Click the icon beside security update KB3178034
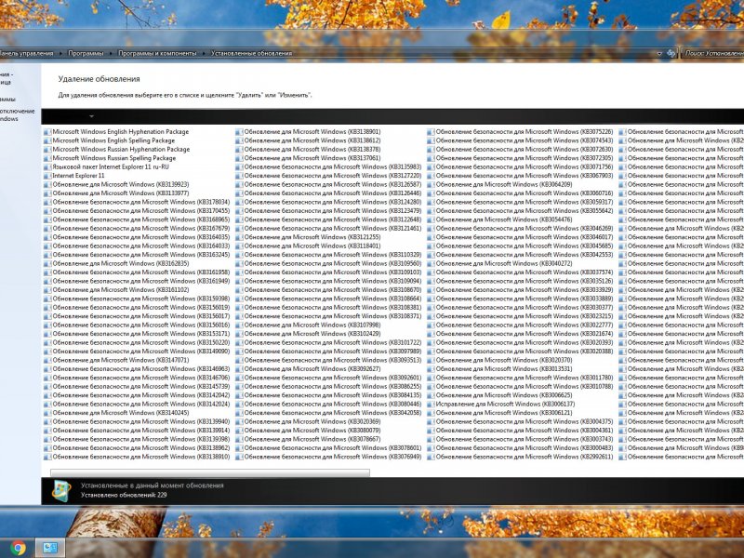 [x=47, y=202]
